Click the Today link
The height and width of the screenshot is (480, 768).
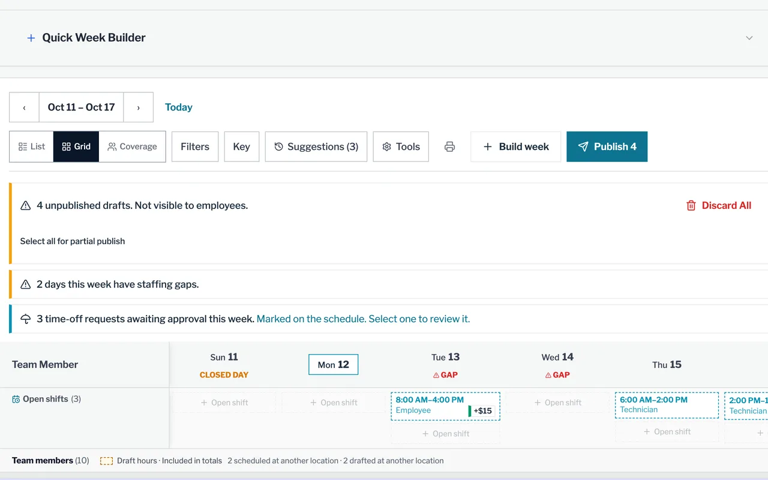(179, 107)
